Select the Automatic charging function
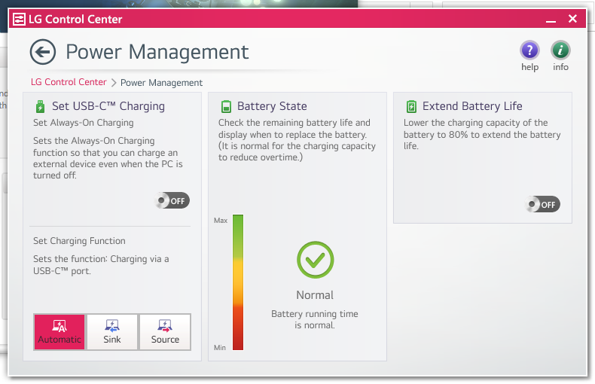 59,332
